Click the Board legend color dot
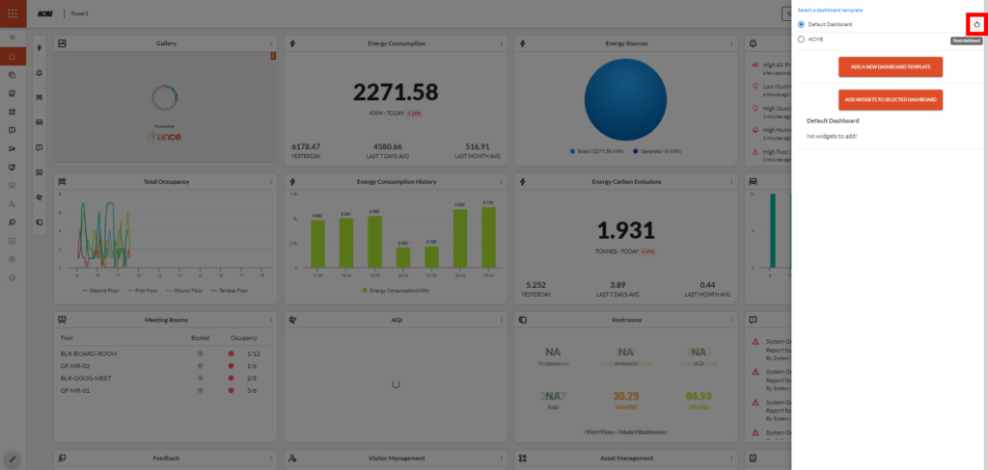The width and height of the screenshot is (988, 470). 571,151
